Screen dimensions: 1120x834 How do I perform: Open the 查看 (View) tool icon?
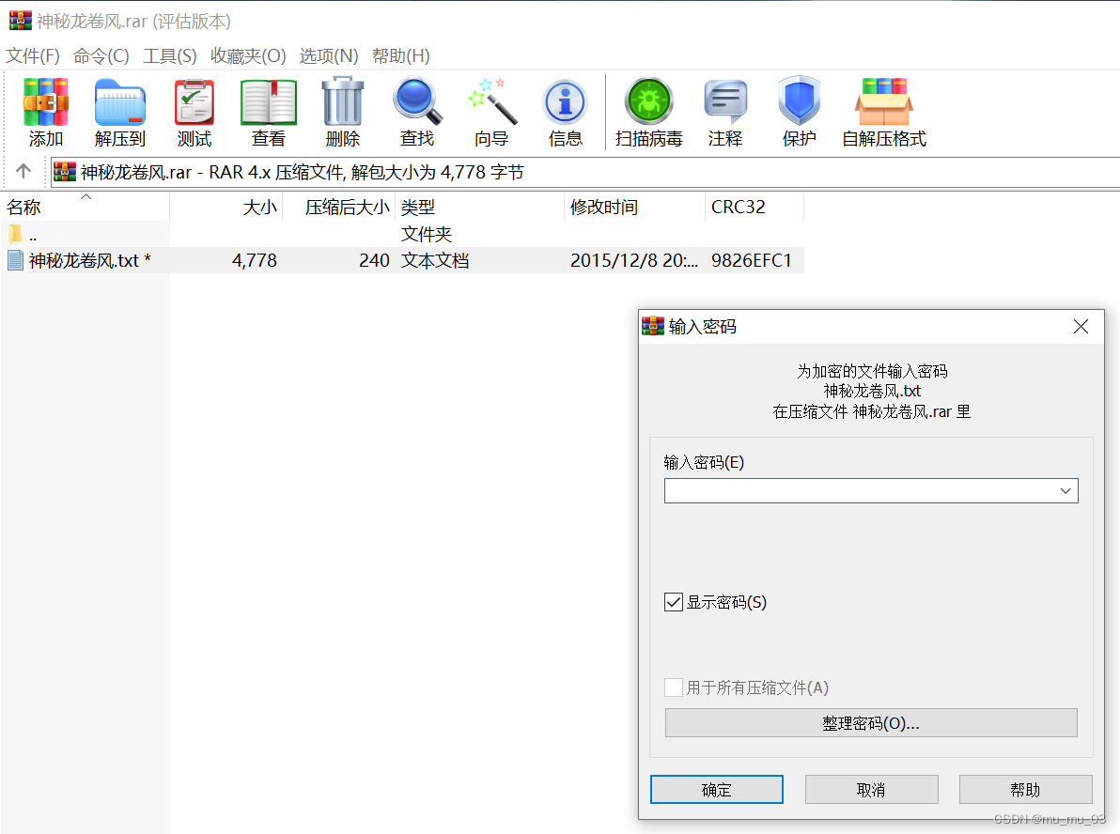[x=268, y=110]
